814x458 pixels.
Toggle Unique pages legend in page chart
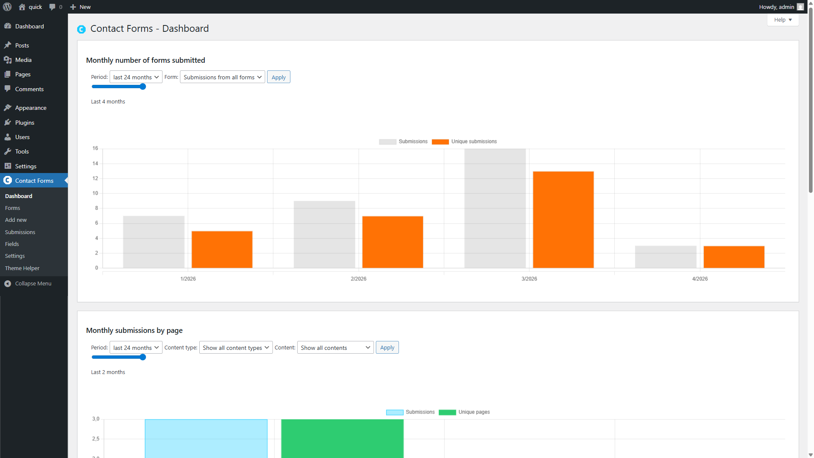464,412
